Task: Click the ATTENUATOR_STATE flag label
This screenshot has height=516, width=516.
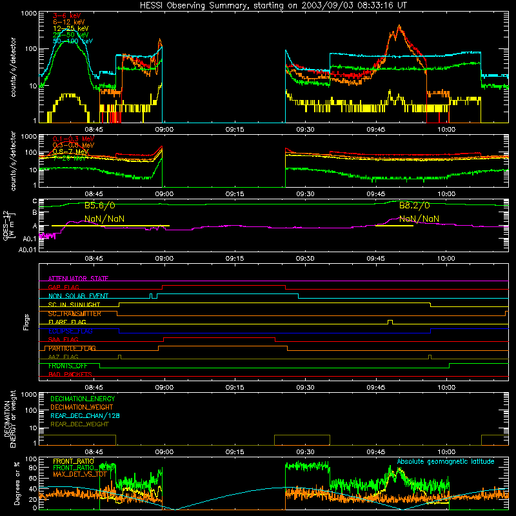Action: point(78,279)
